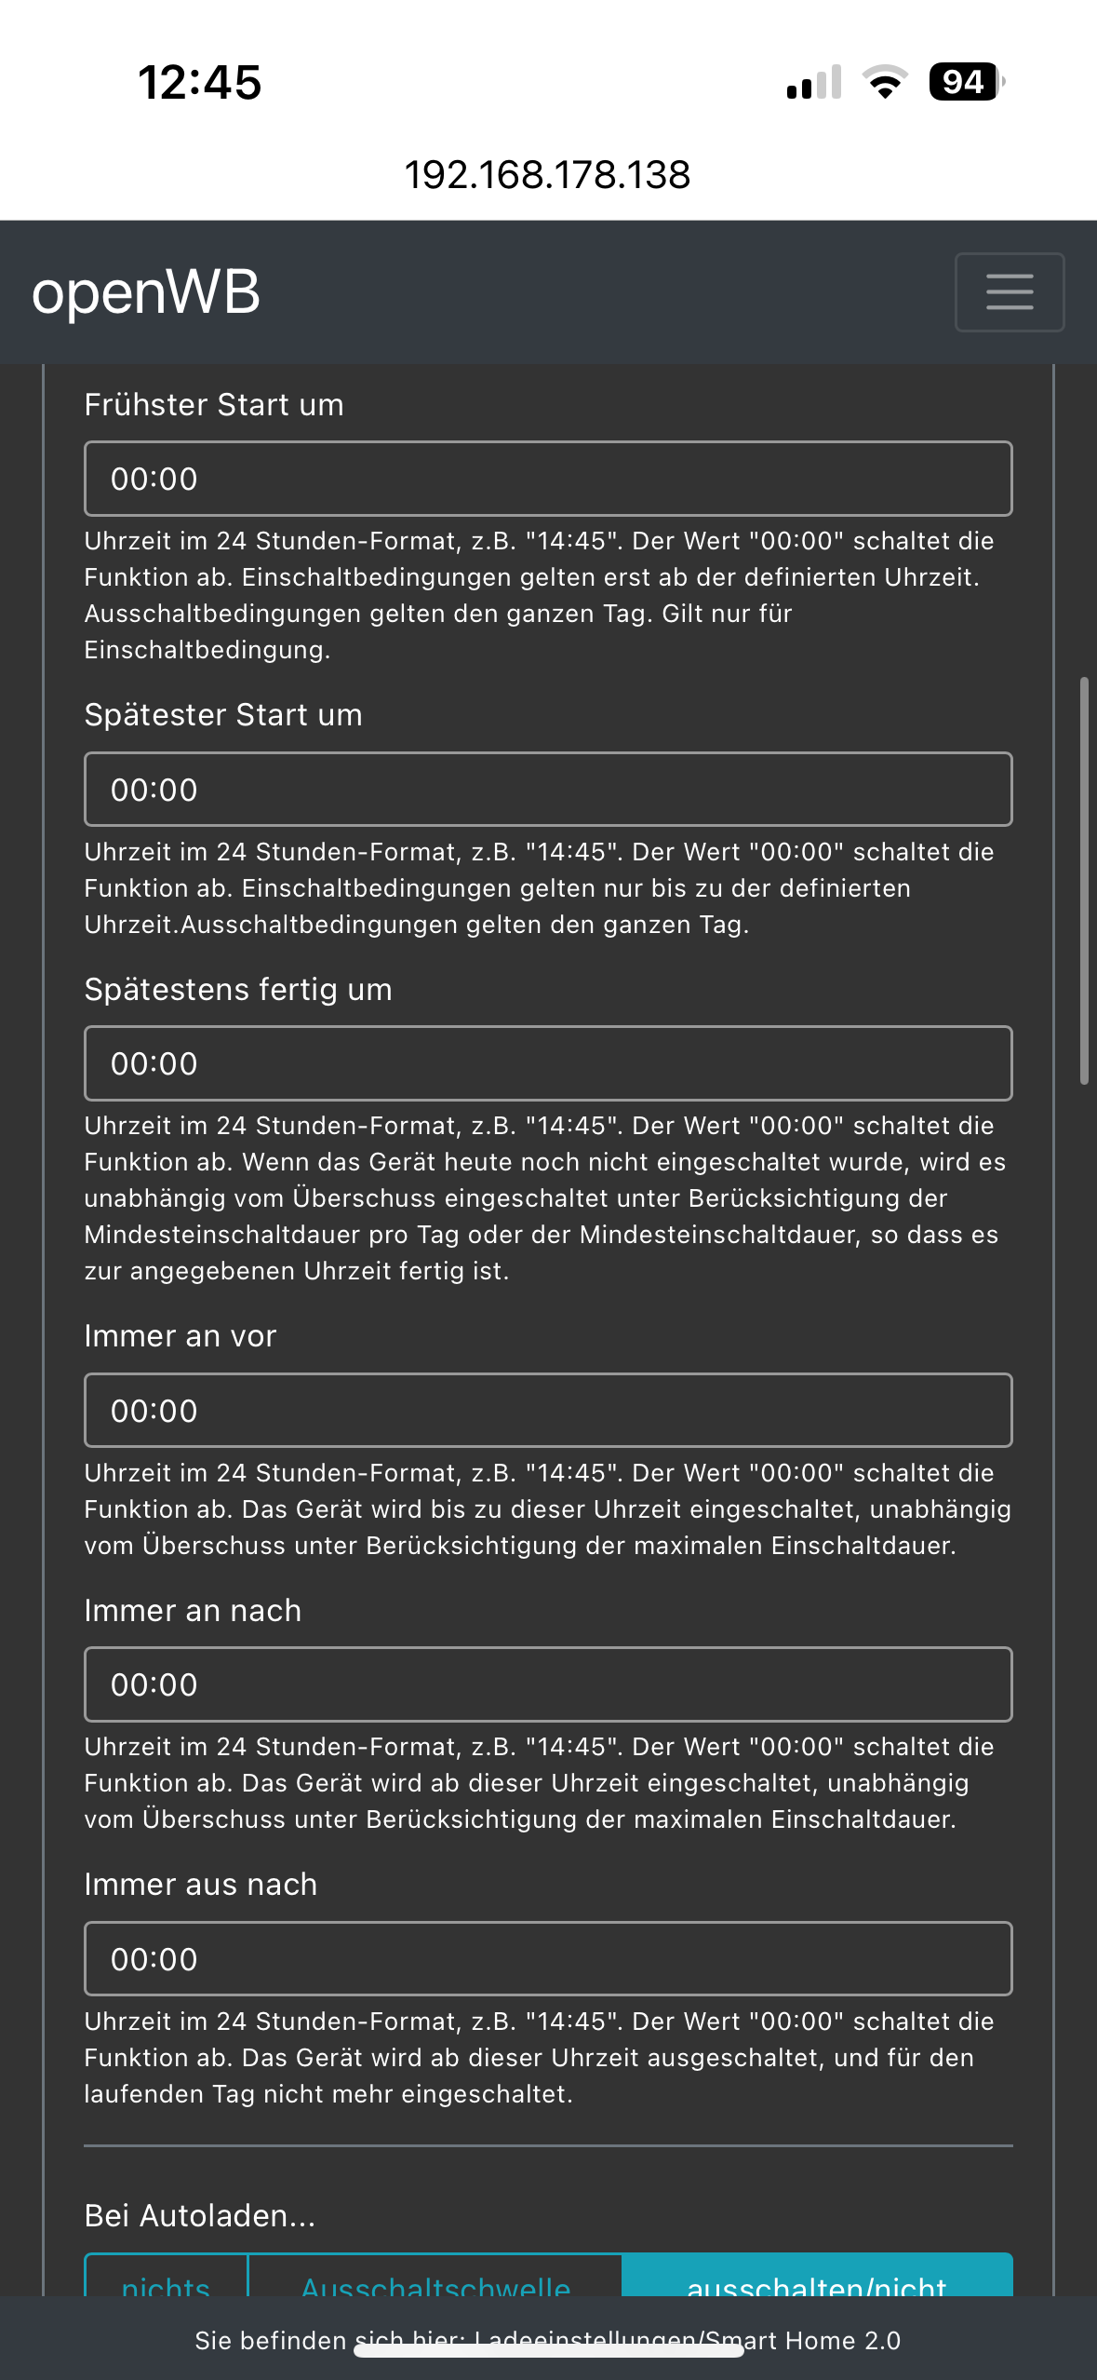Select the 'nichts' option for Autoladen
Screen dimensions: 1097x2380
[167, 2278]
